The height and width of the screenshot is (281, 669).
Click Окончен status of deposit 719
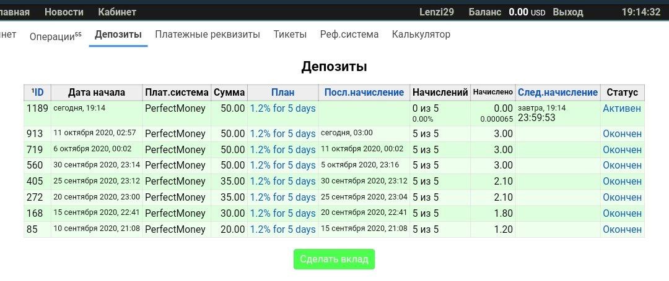pos(622,149)
